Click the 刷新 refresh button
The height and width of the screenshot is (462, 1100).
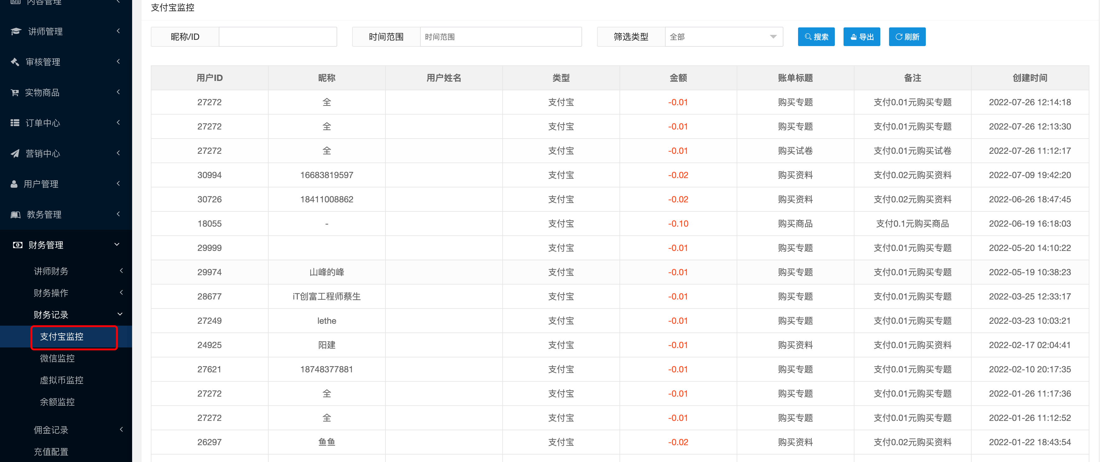click(x=907, y=37)
